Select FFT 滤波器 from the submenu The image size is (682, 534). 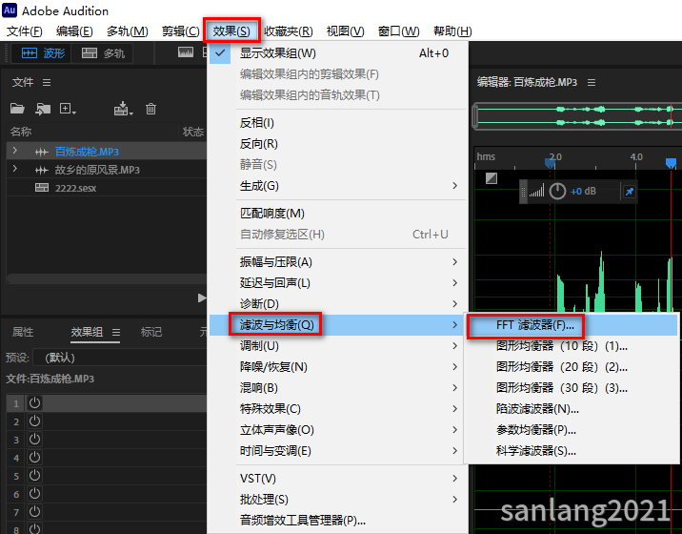pyautogui.click(x=534, y=325)
